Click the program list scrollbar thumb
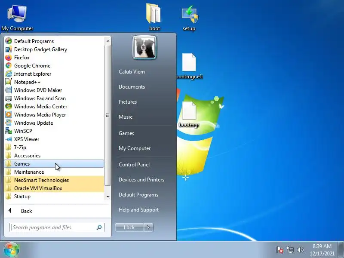 tap(108, 115)
